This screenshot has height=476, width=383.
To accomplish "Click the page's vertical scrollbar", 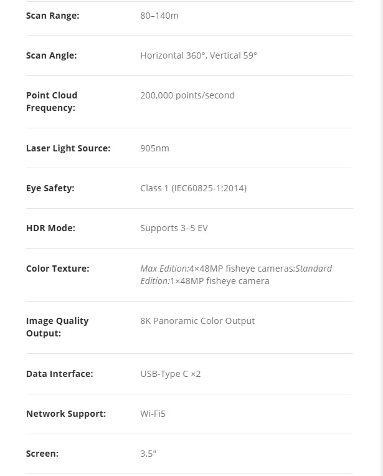I will click(382, 238).
